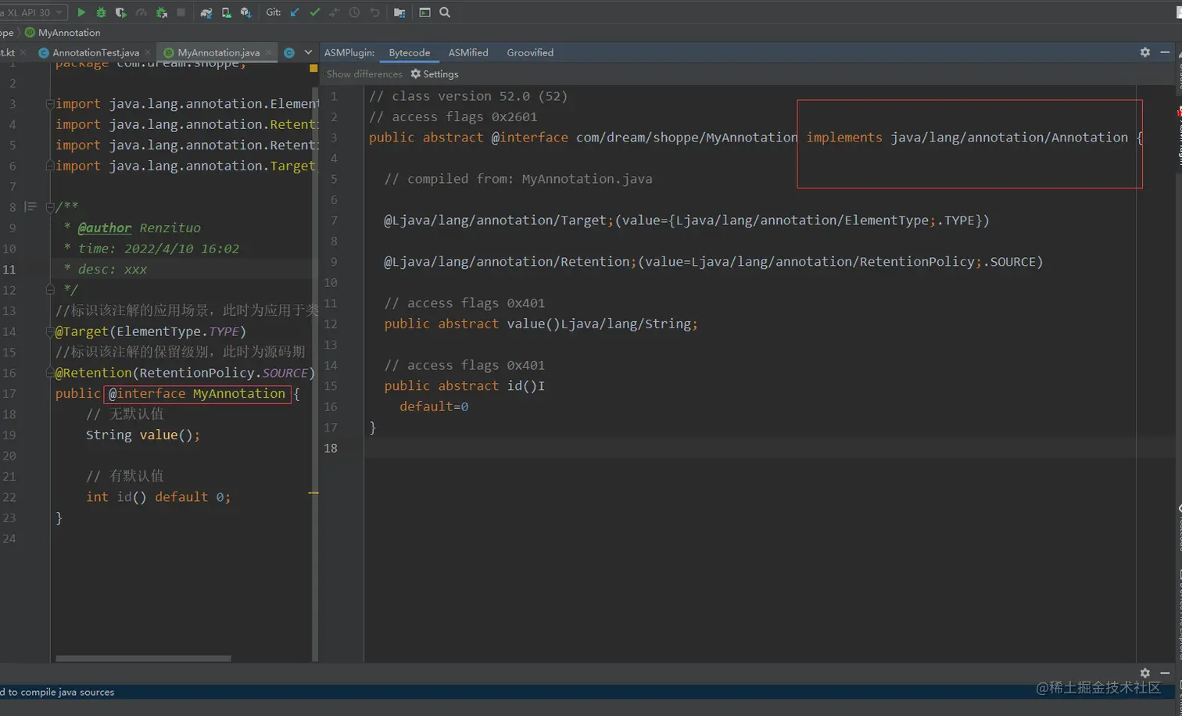The height and width of the screenshot is (716, 1182).
Task: Click bytecode value()Ljava/lang/String line
Action: click(541, 324)
